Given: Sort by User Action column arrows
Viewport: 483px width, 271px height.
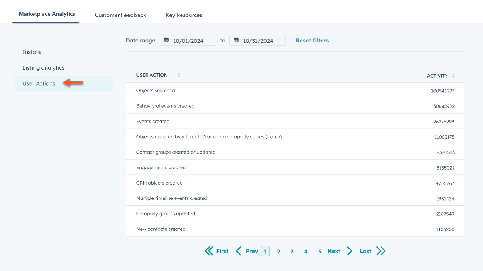Looking at the screenshot, I should (x=179, y=75).
